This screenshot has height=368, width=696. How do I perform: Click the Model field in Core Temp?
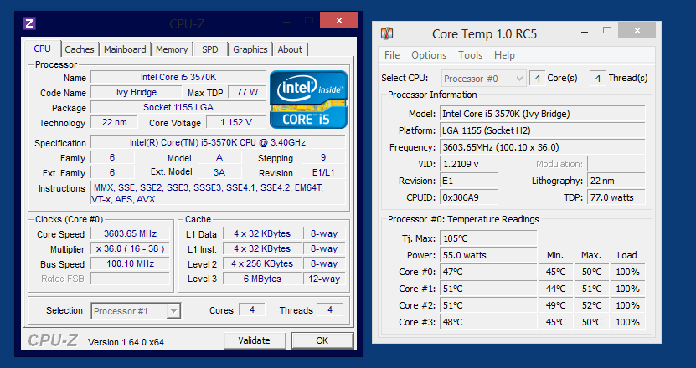coord(543,114)
